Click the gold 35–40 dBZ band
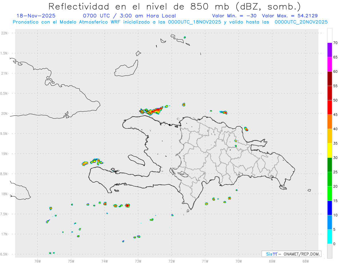343x265 pixels. (x=330, y=136)
